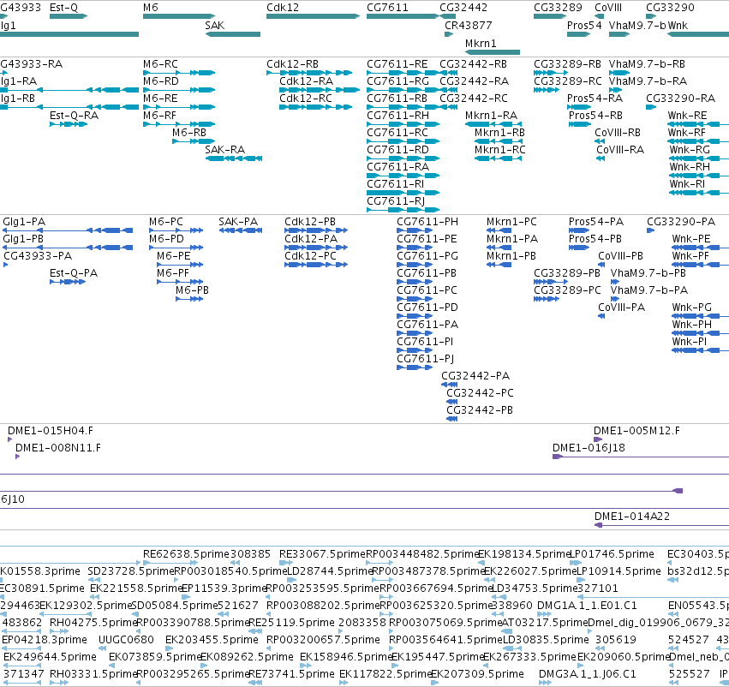Click the Pros54-PA protein label
The width and height of the screenshot is (729, 687).
(596, 222)
